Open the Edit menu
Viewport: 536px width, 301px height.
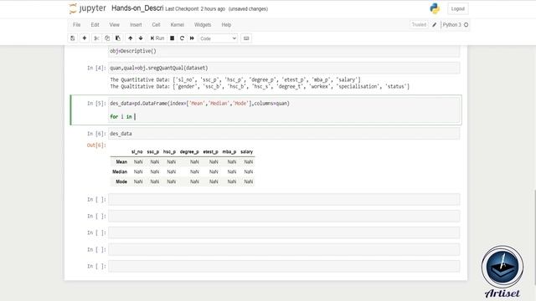pyautogui.click(x=95, y=25)
